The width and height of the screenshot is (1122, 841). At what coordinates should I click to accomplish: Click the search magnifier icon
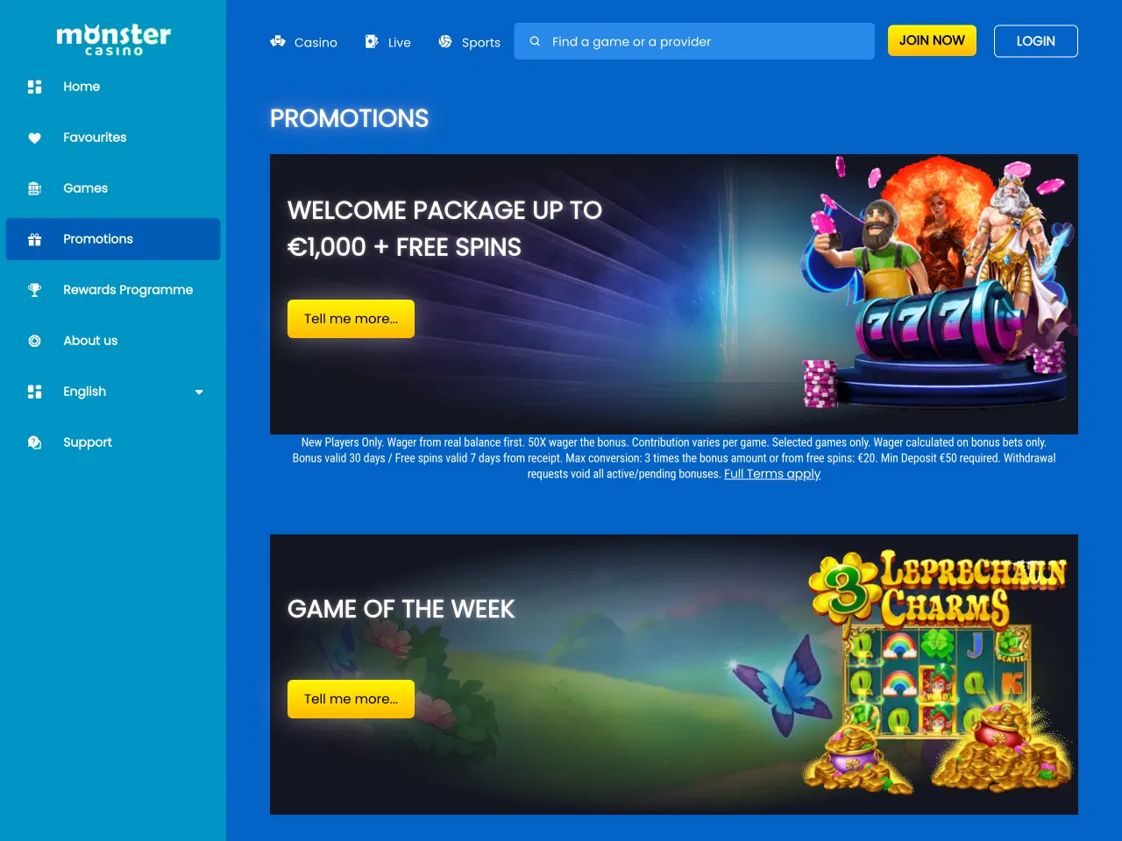pos(535,41)
